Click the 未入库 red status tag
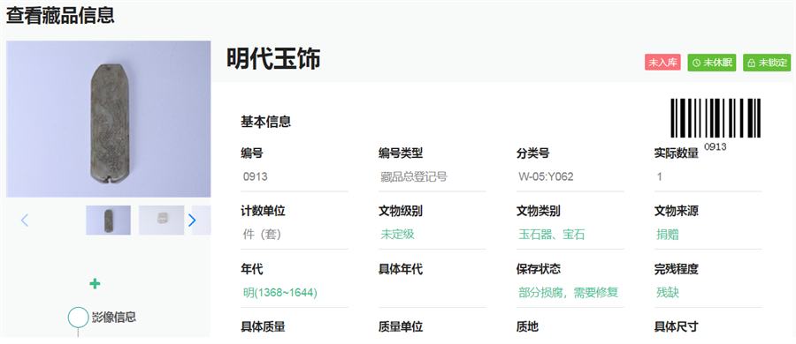The image size is (796, 344). (662, 63)
